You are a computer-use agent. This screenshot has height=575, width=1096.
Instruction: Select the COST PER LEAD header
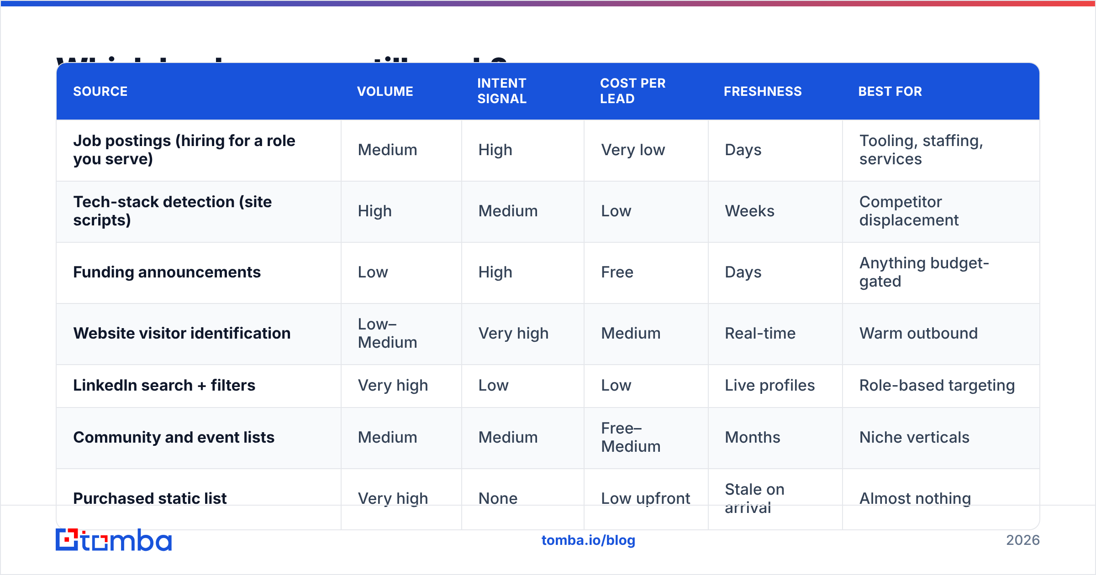tap(633, 91)
